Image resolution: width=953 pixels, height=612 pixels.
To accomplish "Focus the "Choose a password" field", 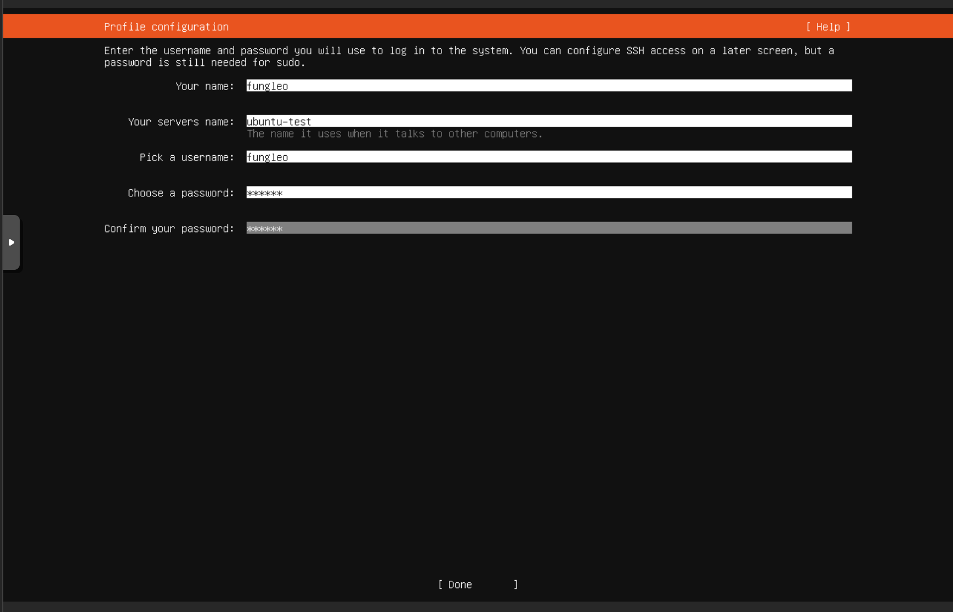I will [x=549, y=192].
